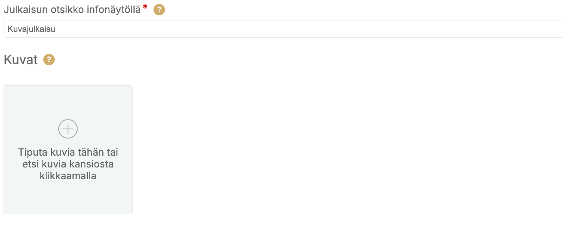
Task: Click the circled plus icon to add images
Action: pyautogui.click(x=68, y=129)
